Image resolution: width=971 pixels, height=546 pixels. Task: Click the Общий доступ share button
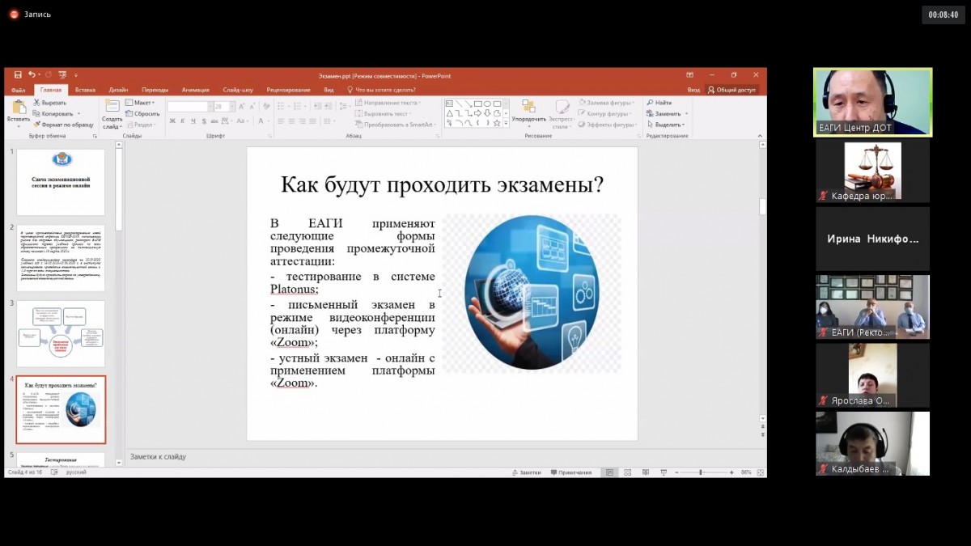731,90
